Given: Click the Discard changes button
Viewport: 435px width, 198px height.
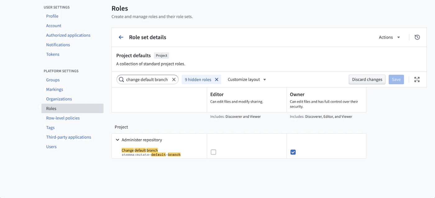Looking at the screenshot, I should pos(367,79).
